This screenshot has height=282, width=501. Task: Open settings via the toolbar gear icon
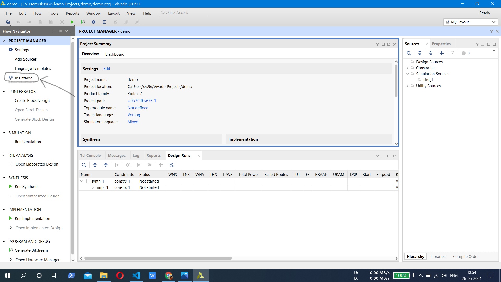pyautogui.click(x=93, y=22)
